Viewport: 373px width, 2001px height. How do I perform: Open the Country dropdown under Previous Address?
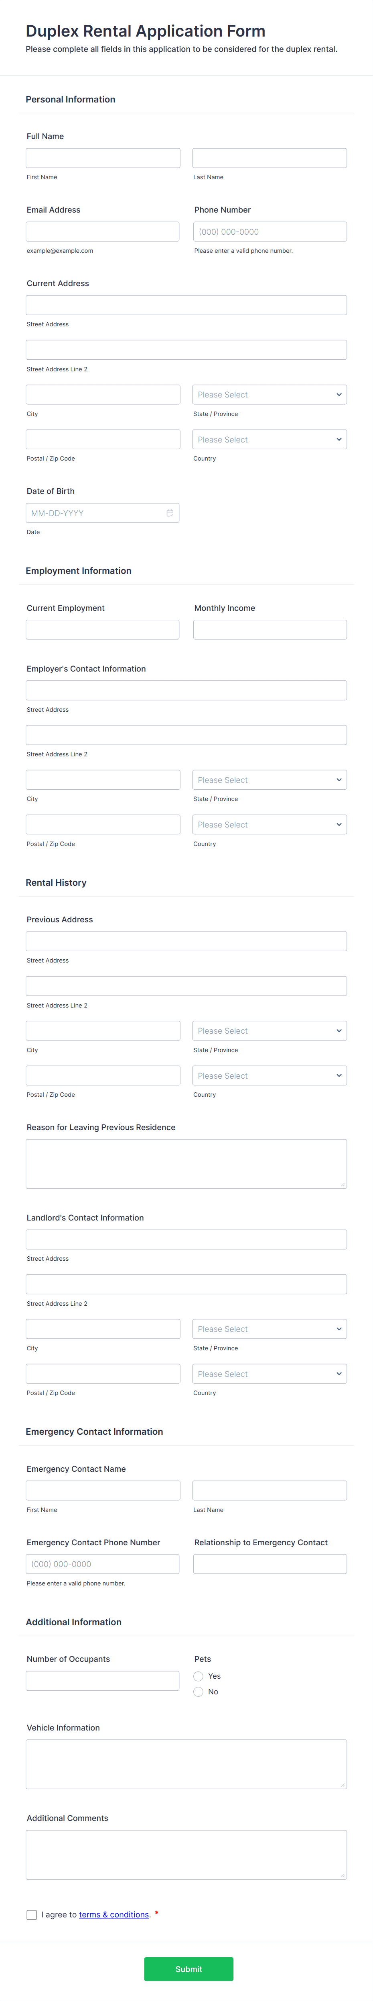(269, 1075)
